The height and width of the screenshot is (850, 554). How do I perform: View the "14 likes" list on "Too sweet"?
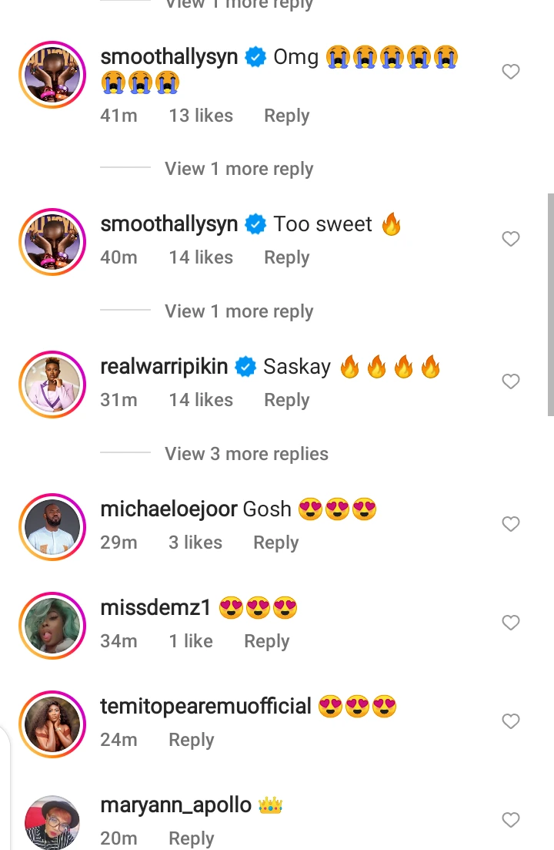point(201,257)
